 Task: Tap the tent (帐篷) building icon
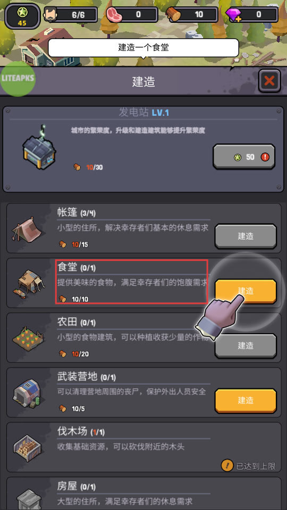pyautogui.click(x=27, y=228)
